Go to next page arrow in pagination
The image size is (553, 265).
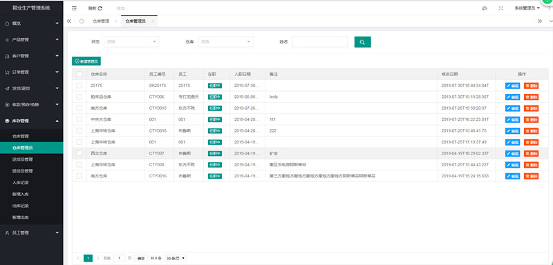pos(98,258)
